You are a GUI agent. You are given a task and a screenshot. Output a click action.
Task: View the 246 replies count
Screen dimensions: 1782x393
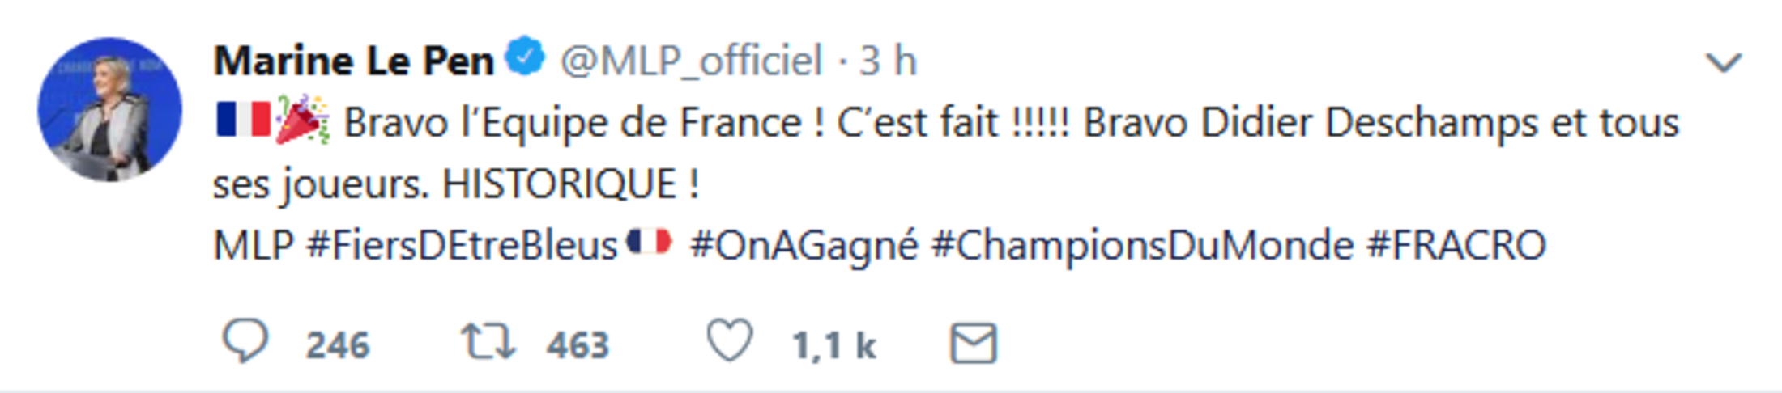coord(337,345)
